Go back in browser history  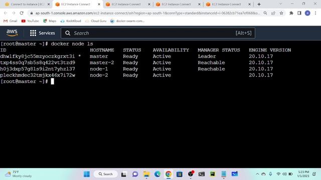(6, 13)
